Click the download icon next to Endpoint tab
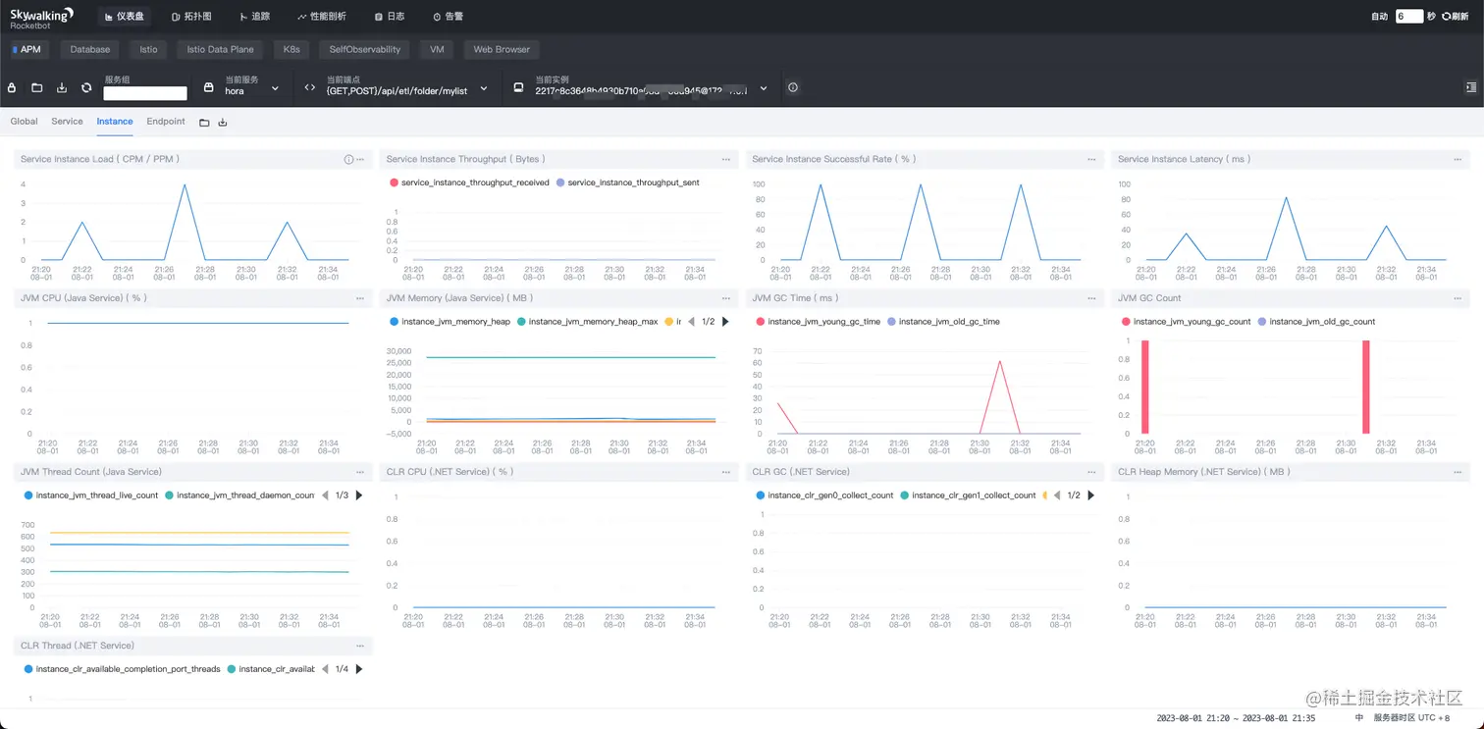The height and width of the screenshot is (729, 1484). coord(223,123)
